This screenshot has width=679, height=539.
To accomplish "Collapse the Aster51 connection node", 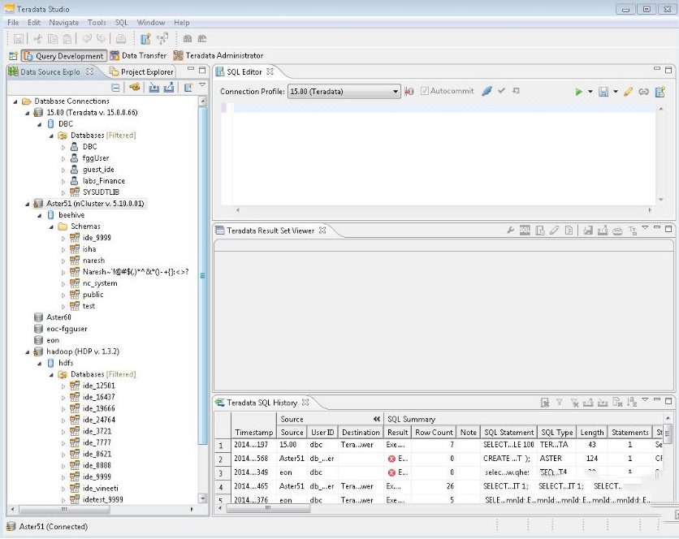I will (x=28, y=204).
